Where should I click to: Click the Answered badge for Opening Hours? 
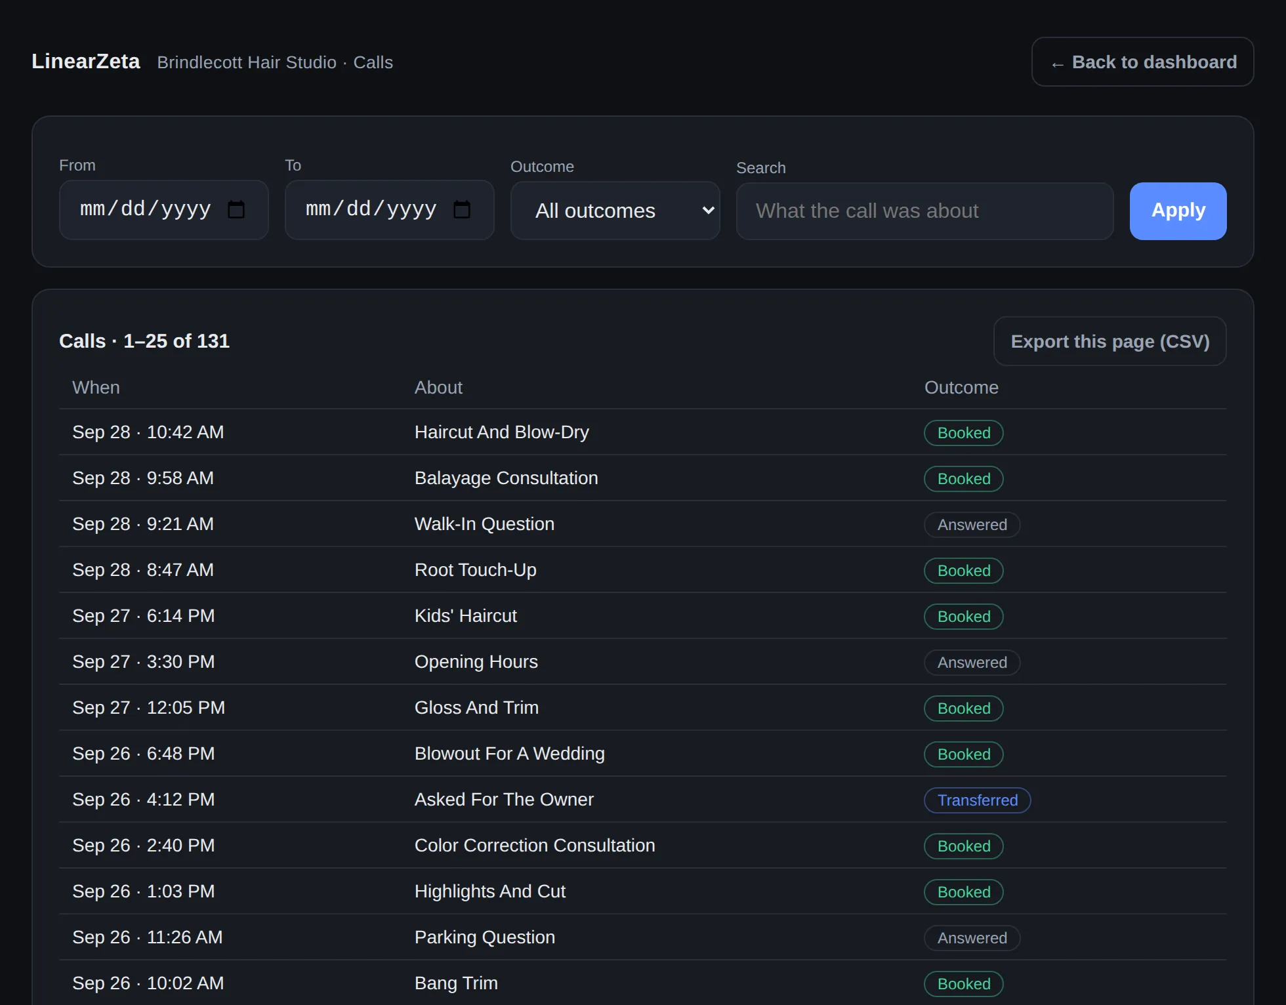972,663
